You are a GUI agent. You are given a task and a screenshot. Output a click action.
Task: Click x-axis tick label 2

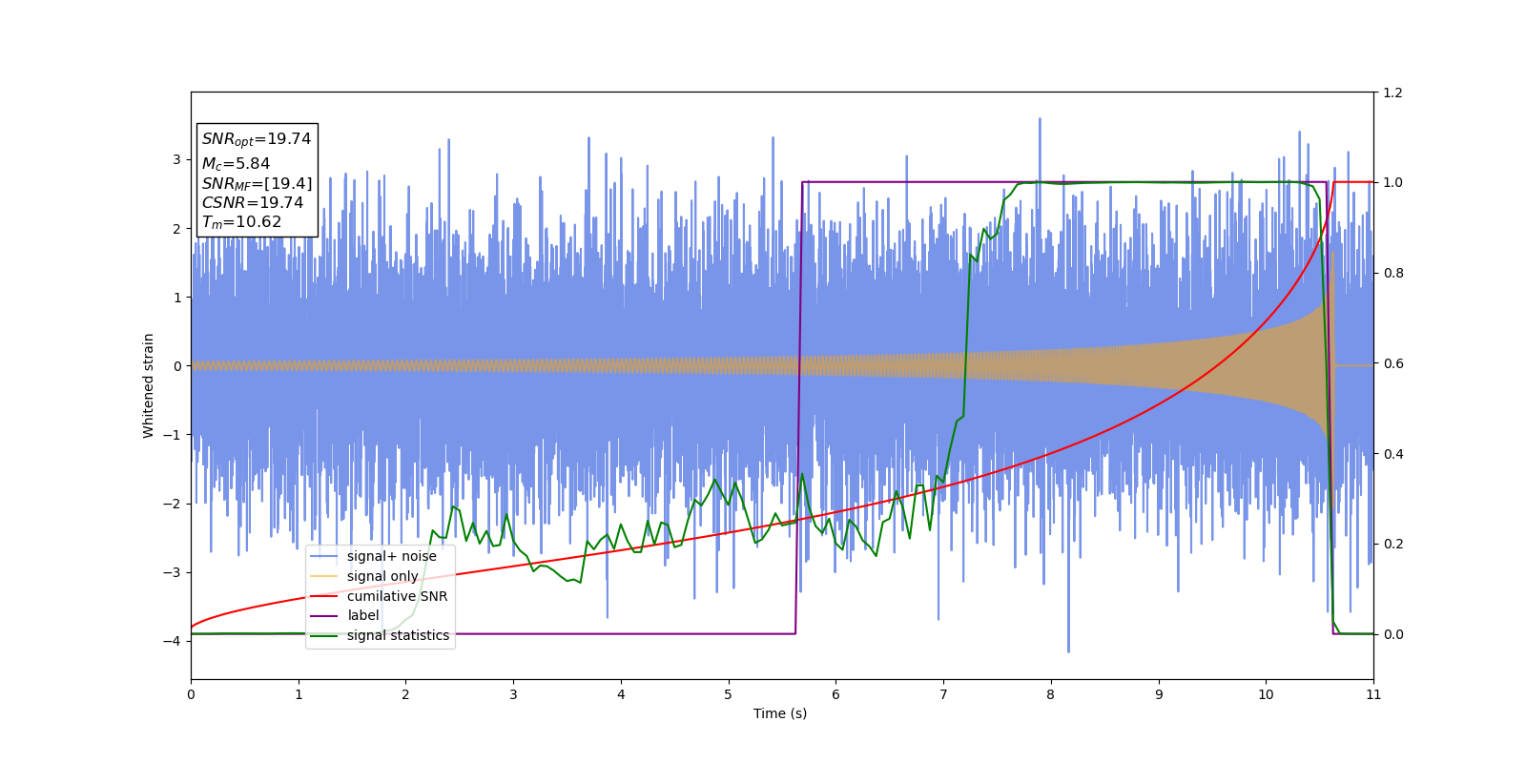[405, 694]
